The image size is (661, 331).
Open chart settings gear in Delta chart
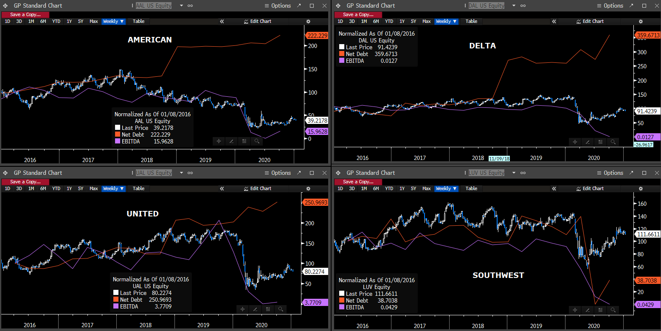point(641,21)
